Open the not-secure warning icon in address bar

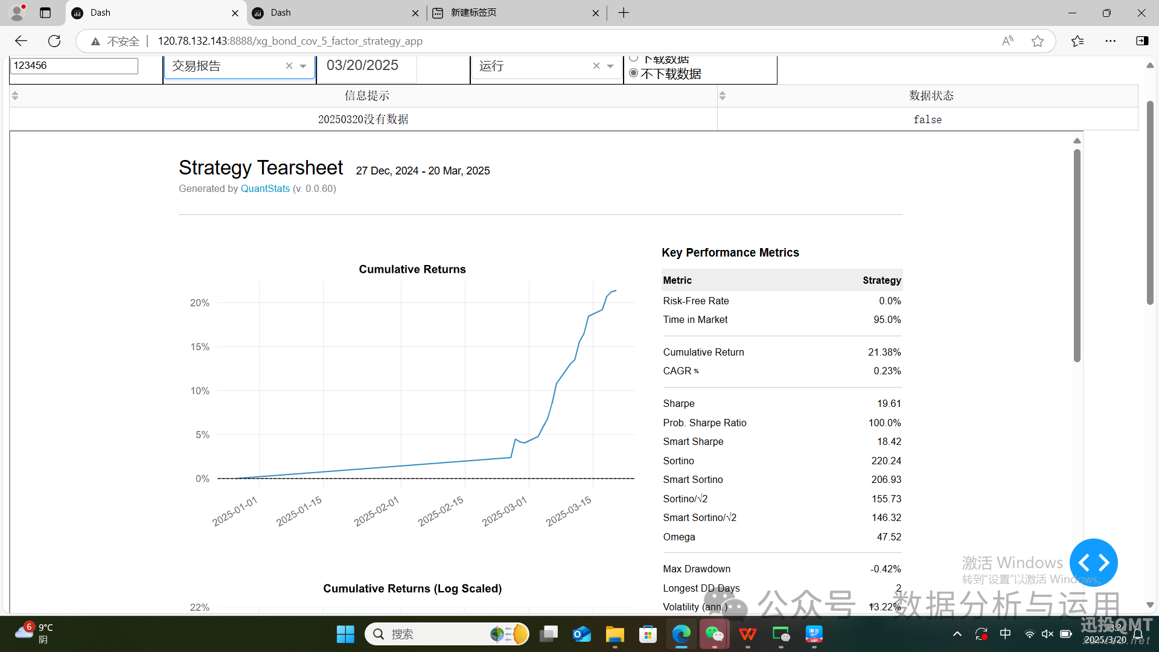95,41
